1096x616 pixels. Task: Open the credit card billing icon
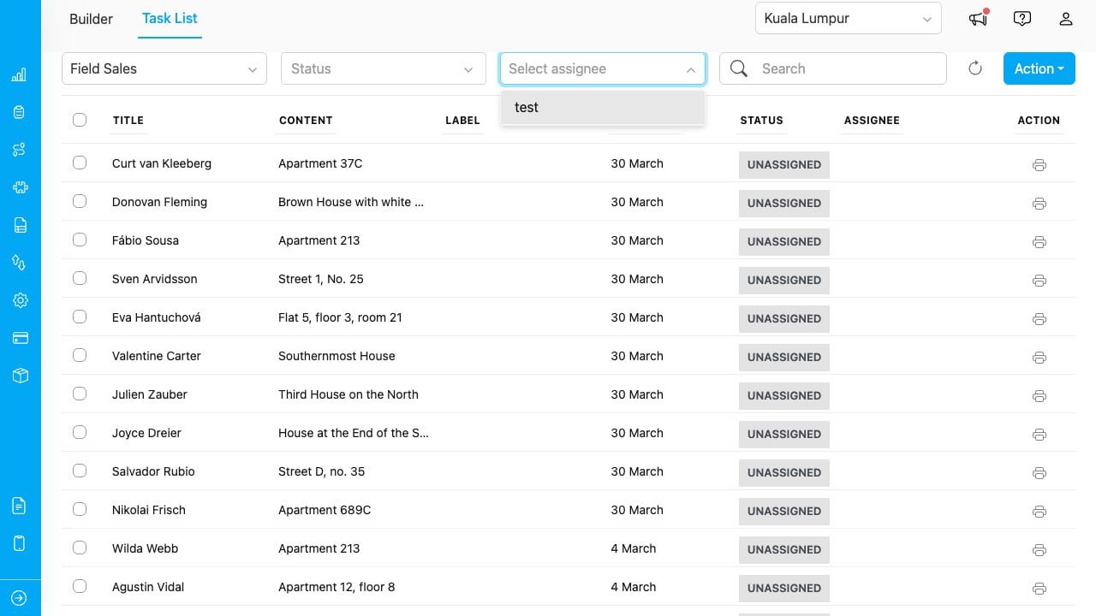[x=20, y=338]
